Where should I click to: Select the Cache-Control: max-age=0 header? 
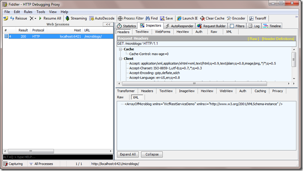(x=149, y=54)
